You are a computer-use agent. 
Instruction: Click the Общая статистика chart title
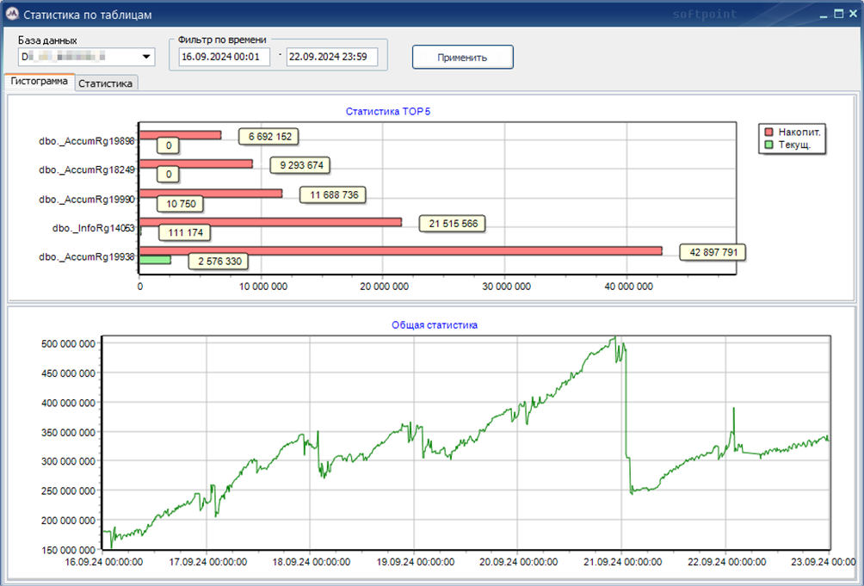435,325
